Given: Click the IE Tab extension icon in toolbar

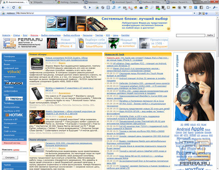Looking at the screenshot, I should click(97, 8).
